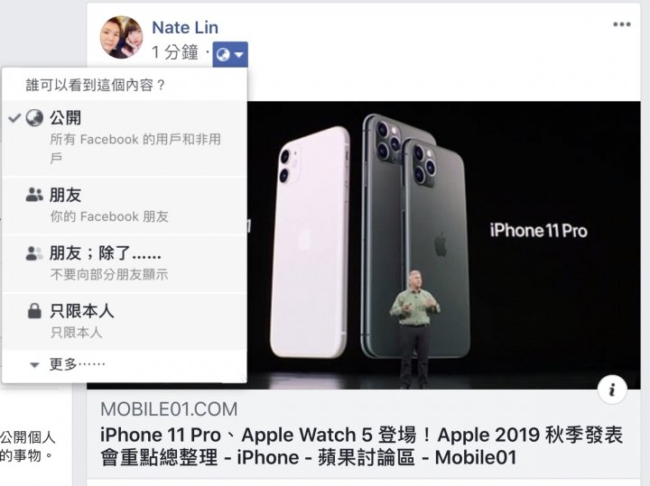
Task: Click the 1 分鐘 timestamp
Action: 175,52
